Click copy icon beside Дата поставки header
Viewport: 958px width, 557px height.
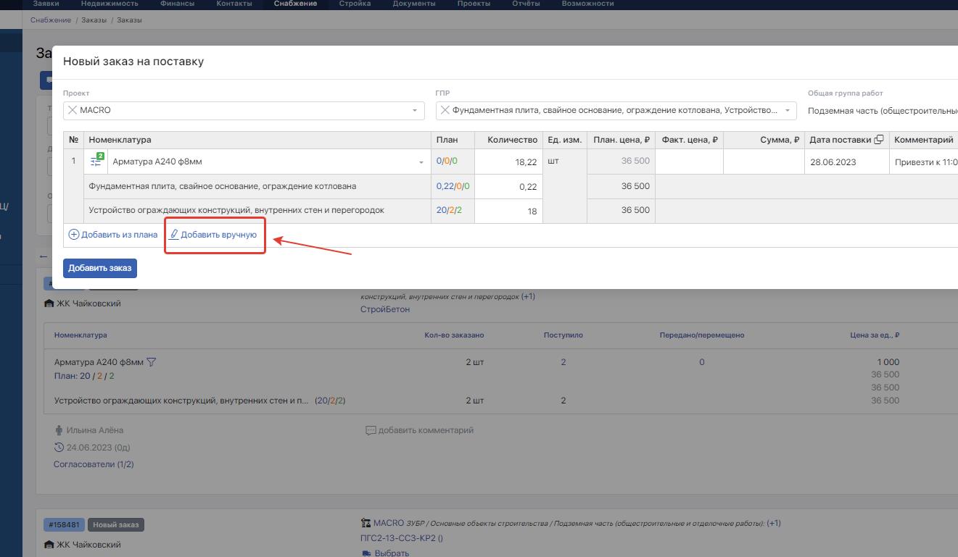(879, 140)
